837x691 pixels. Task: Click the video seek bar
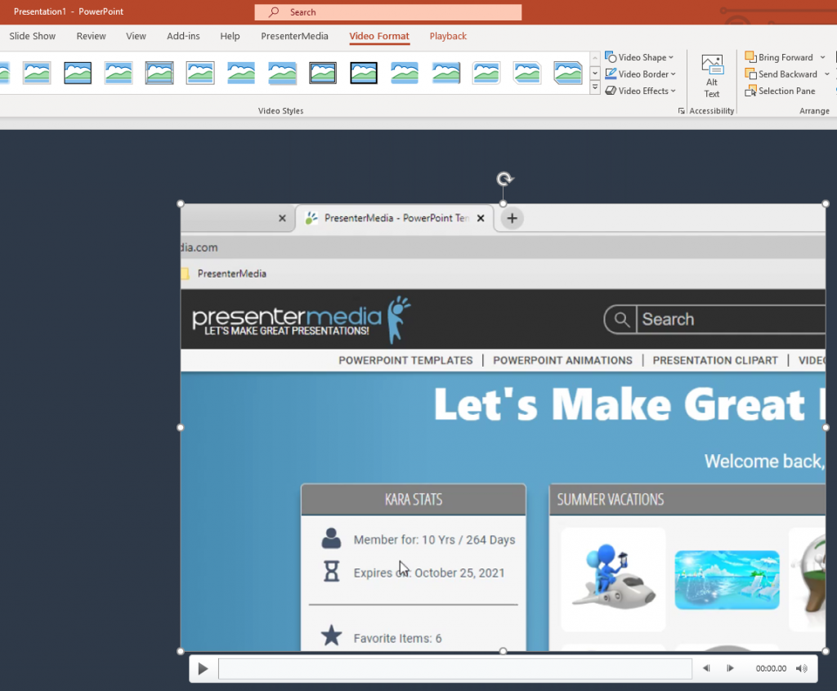click(455, 669)
